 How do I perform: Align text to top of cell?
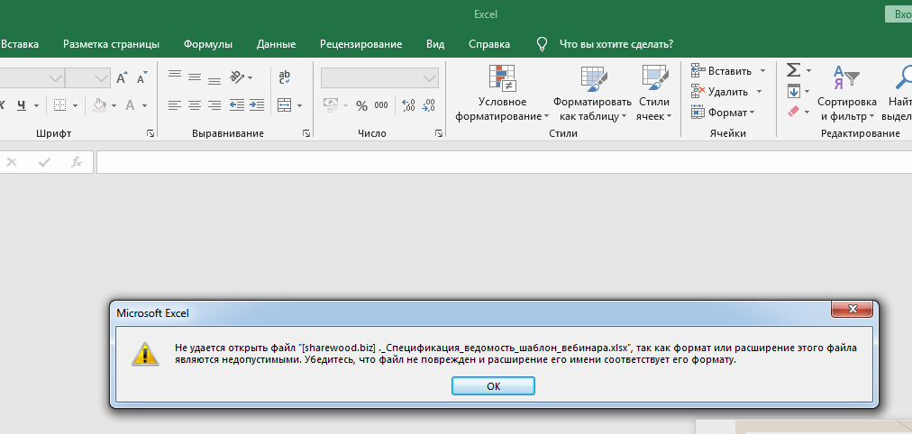pyautogui.click(x=175, y=76)
